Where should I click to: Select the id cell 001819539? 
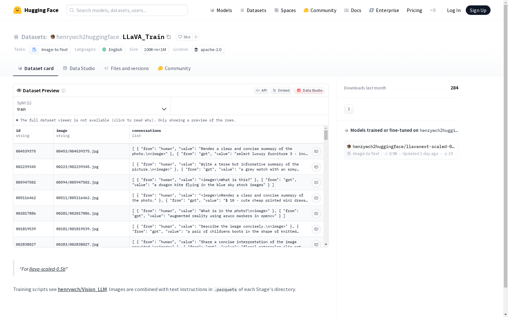[x=33, y=229]
